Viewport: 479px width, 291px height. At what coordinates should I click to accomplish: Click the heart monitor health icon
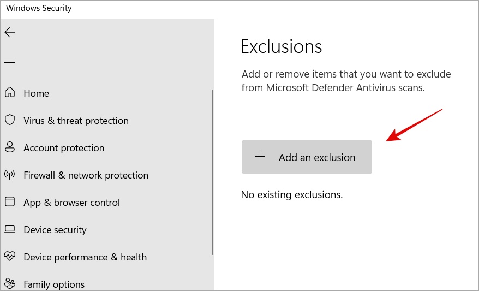(10, 256)
